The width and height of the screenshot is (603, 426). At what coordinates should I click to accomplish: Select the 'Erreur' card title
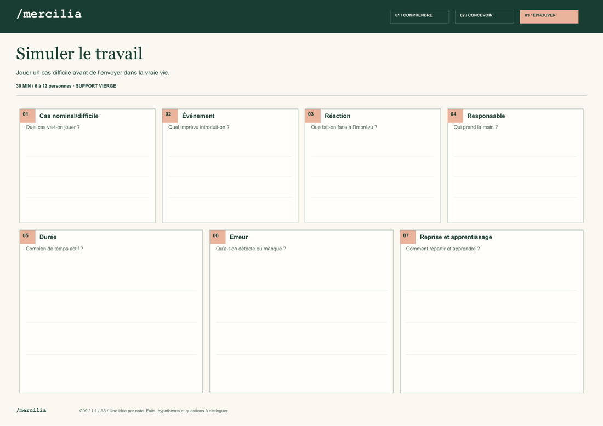(x=239, y=237)
